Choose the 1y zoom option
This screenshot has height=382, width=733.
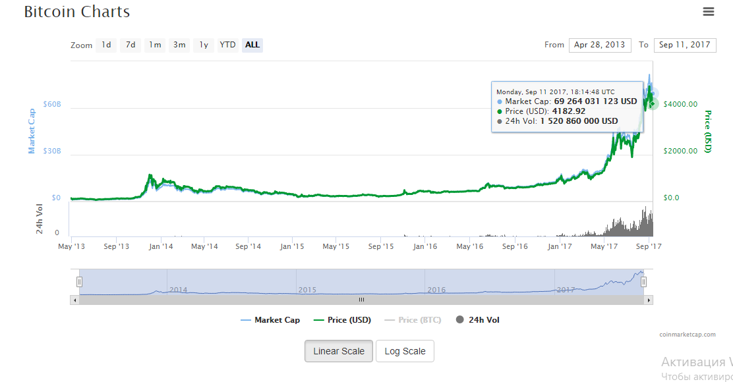204,45
